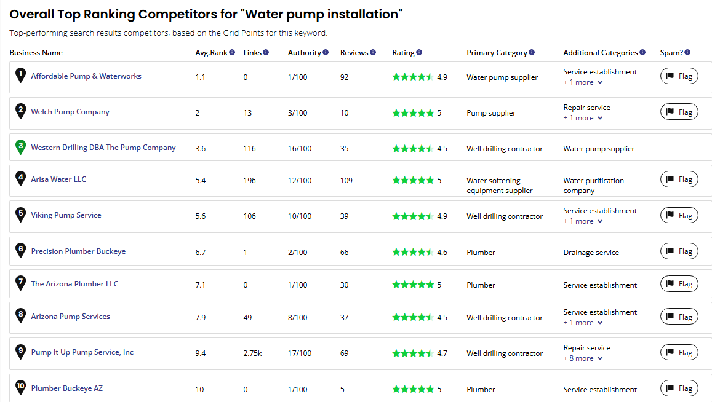Image resolution: width=712 pixels, height=402 pixels.
Task: Click the info icon beside Spam?
Action: 687,52
